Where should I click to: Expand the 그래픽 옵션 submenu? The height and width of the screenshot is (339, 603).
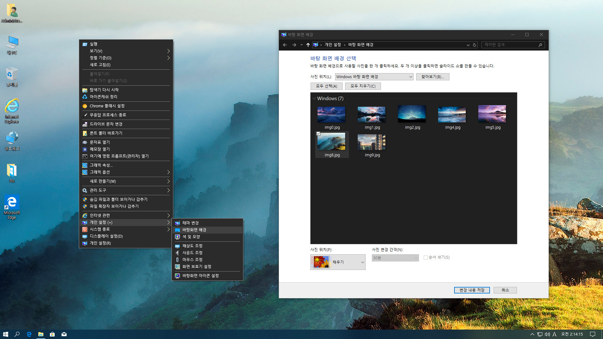pos(126,172)
